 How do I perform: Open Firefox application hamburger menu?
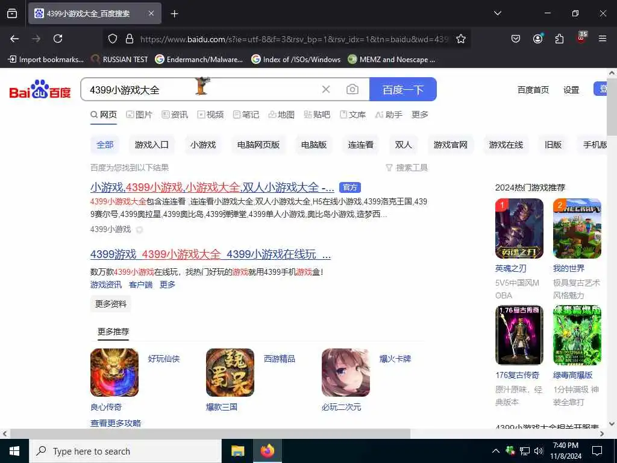tap(603, 39)
